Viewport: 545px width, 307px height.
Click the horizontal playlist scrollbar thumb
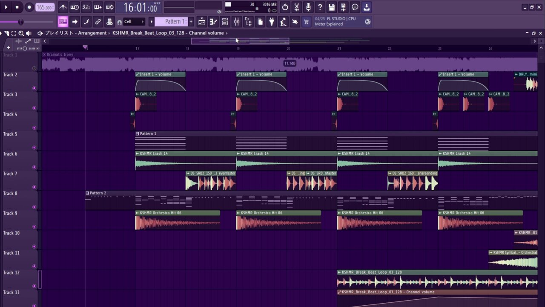pyautogui.click(x=240, y=41)
